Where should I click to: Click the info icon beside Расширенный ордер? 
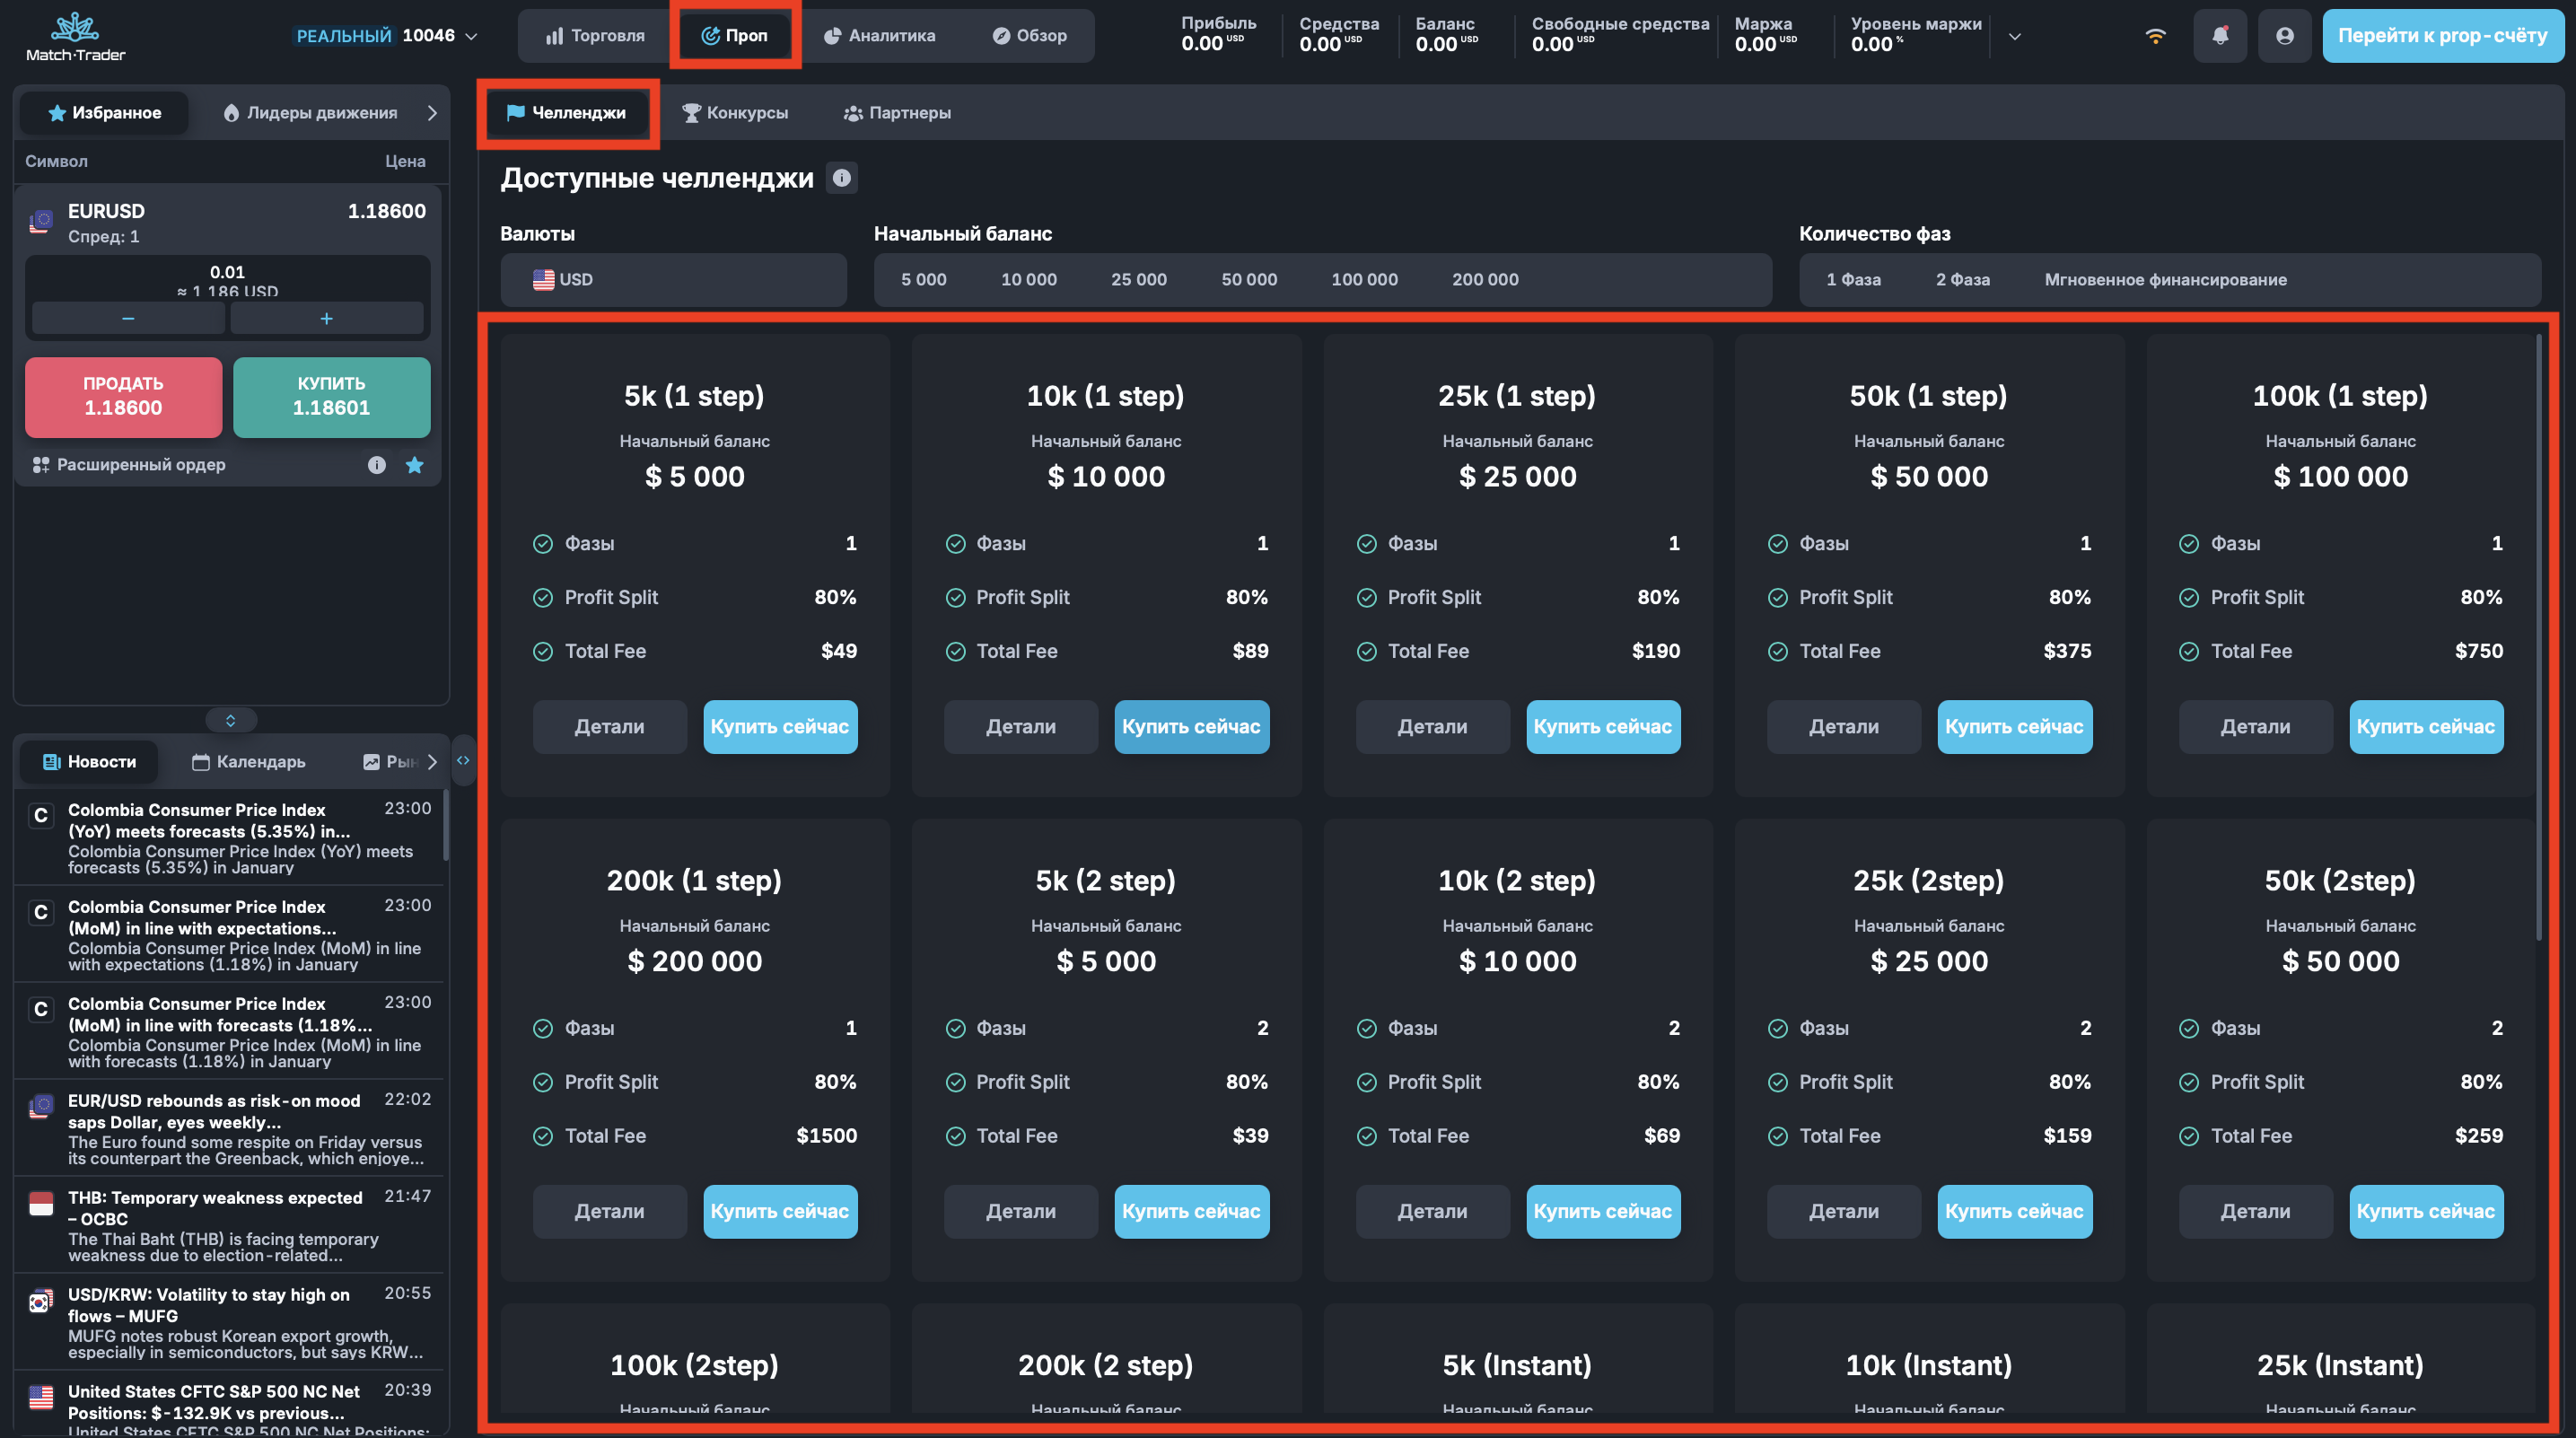coord(376,465)
